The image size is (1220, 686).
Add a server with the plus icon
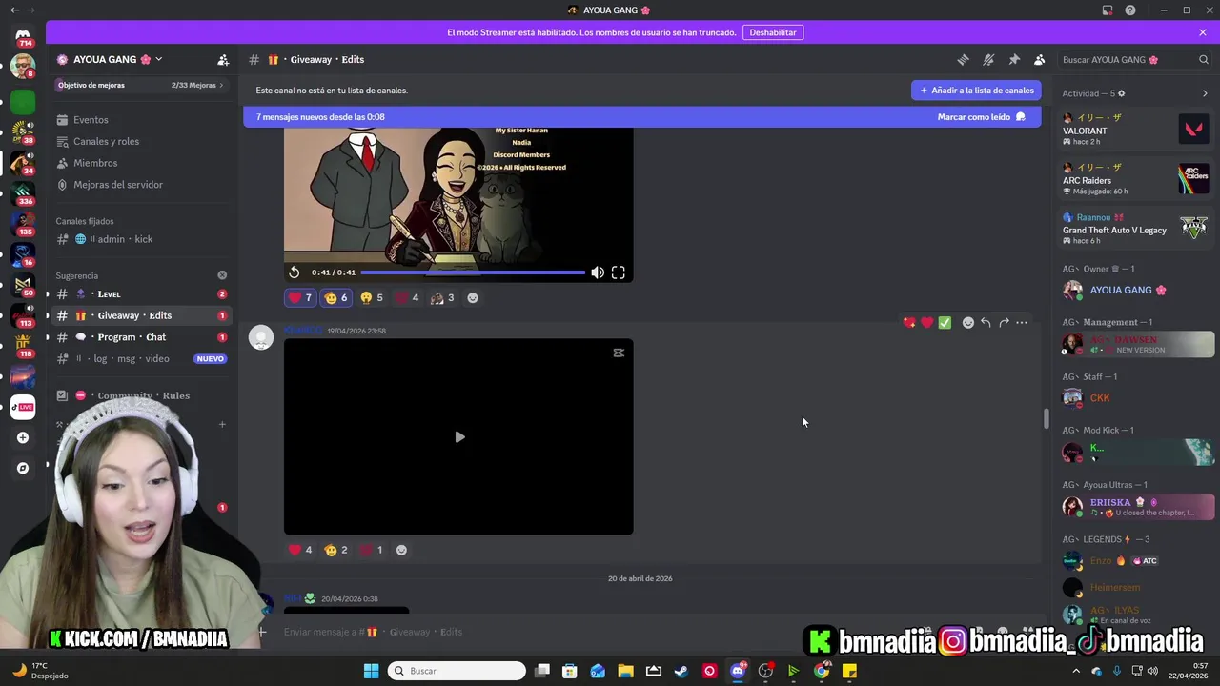tap(23, 437)
